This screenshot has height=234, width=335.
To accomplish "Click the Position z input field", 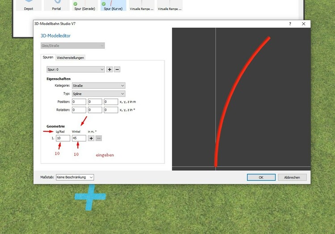I will (x=111, y=102).
